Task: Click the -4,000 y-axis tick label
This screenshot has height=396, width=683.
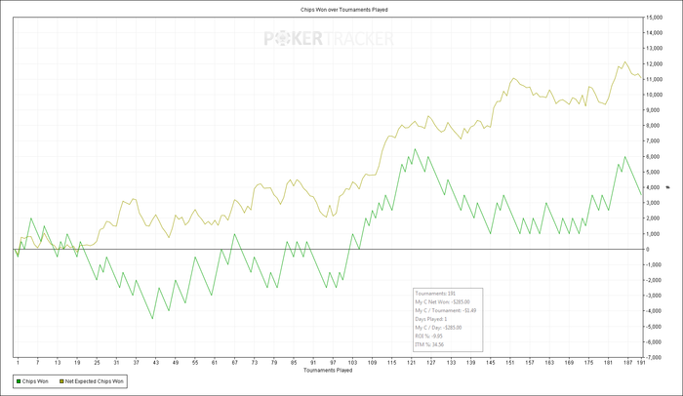Action: click(655, 311)
